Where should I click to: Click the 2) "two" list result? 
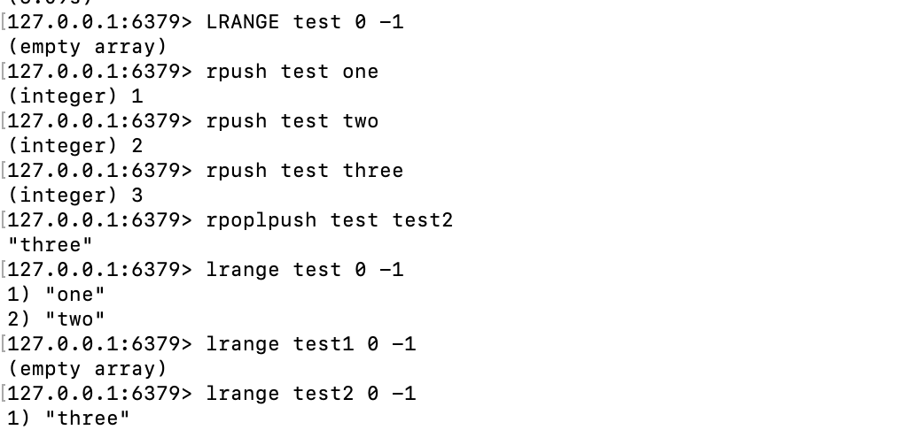pyautogui.click(x=57, y=319)
